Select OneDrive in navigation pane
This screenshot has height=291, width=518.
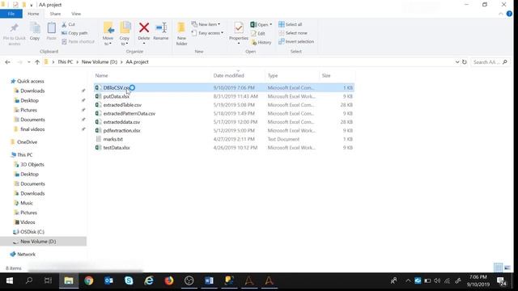tap(27, 142)
